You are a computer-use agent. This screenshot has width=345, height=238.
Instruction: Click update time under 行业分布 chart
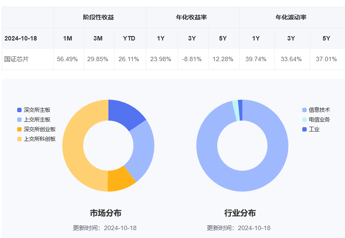point(239,228)
